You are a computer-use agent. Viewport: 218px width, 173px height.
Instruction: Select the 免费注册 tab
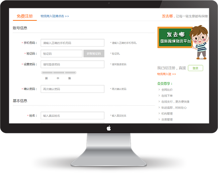click(25, 16)
